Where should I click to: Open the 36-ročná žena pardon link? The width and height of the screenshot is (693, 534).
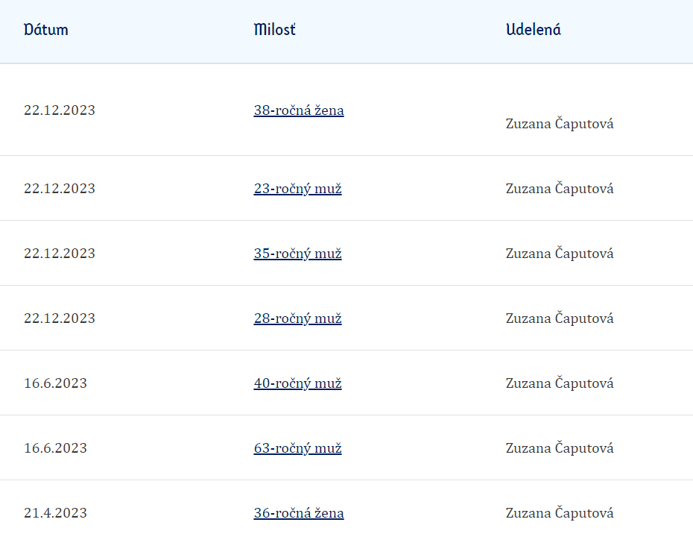click(299, 513)
